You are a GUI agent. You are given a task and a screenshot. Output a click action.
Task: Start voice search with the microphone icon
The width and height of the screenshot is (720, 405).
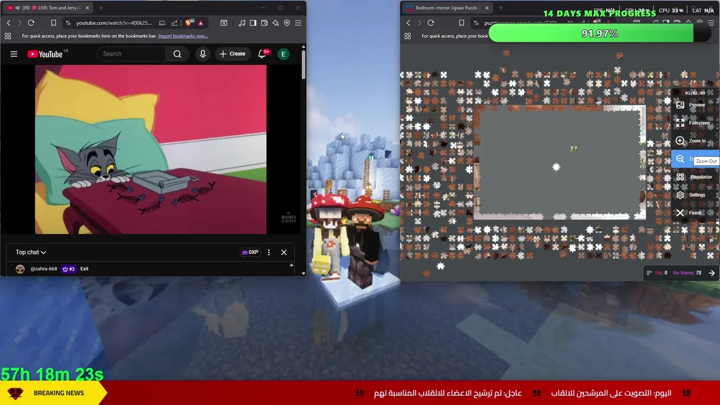(x=202, y=54)
